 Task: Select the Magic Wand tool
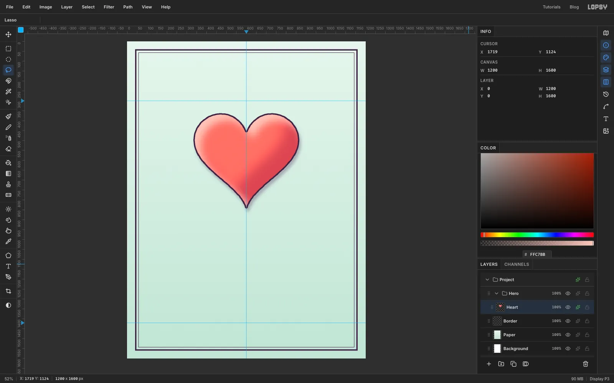[8, 92]
